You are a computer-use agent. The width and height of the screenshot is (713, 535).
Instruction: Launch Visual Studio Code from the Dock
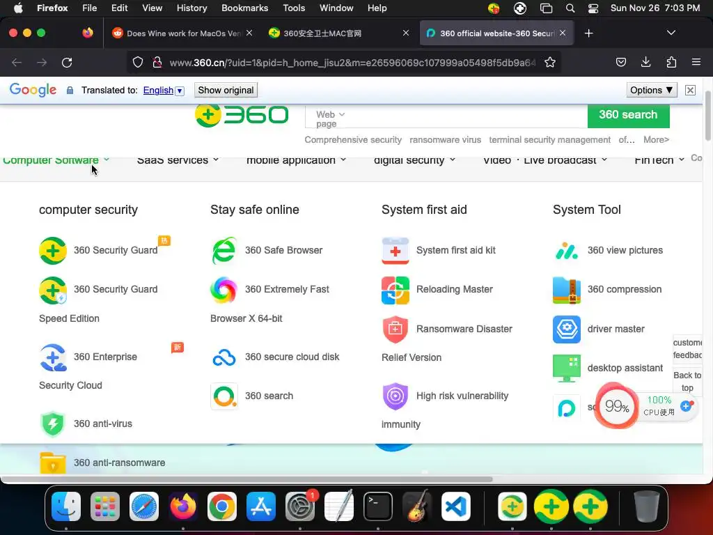[x=455, y=506]
